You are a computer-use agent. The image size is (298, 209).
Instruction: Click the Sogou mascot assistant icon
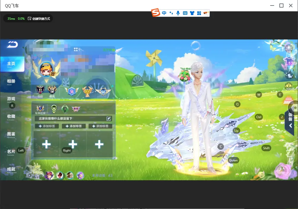pyautogui.click(x=206, y=13)
